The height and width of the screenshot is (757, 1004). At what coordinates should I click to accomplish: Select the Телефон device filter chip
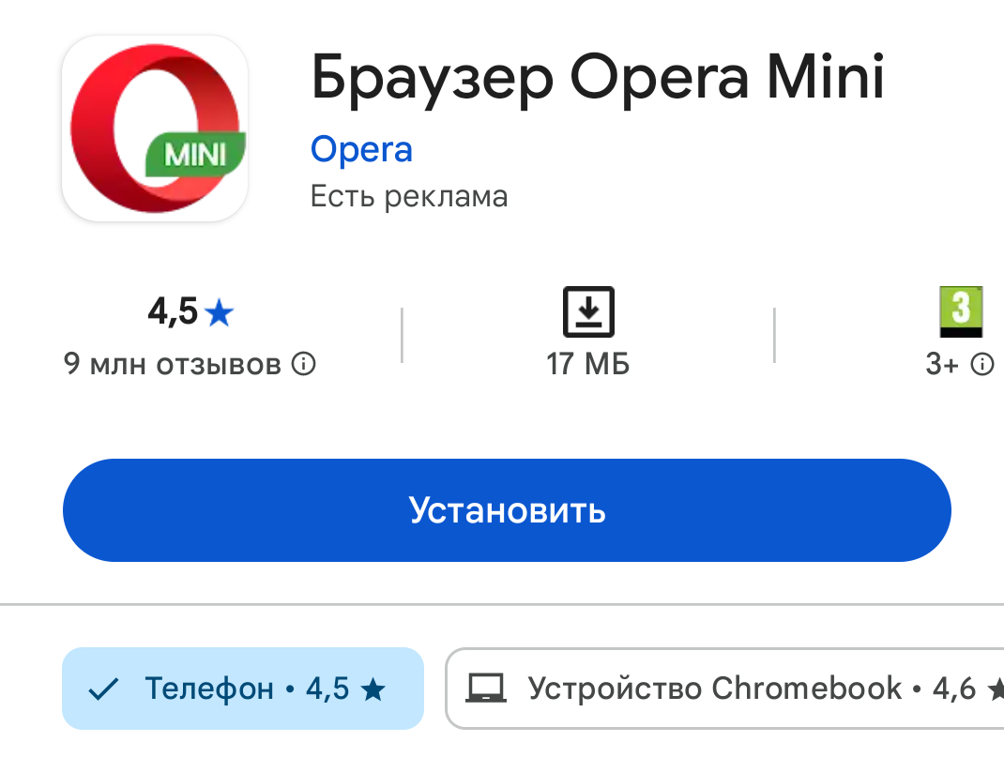click(x=242, y=689)
